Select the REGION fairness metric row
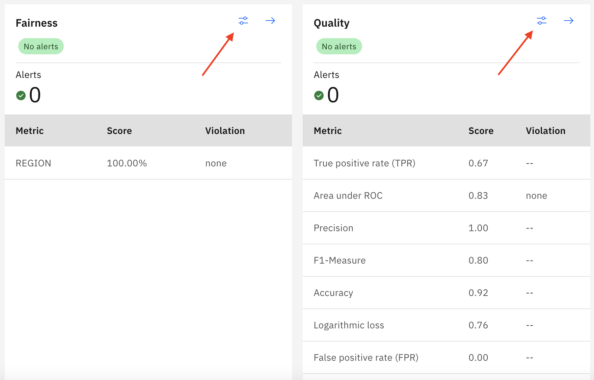The width and height of the screenshot is (594, 380). click(148, 163)
